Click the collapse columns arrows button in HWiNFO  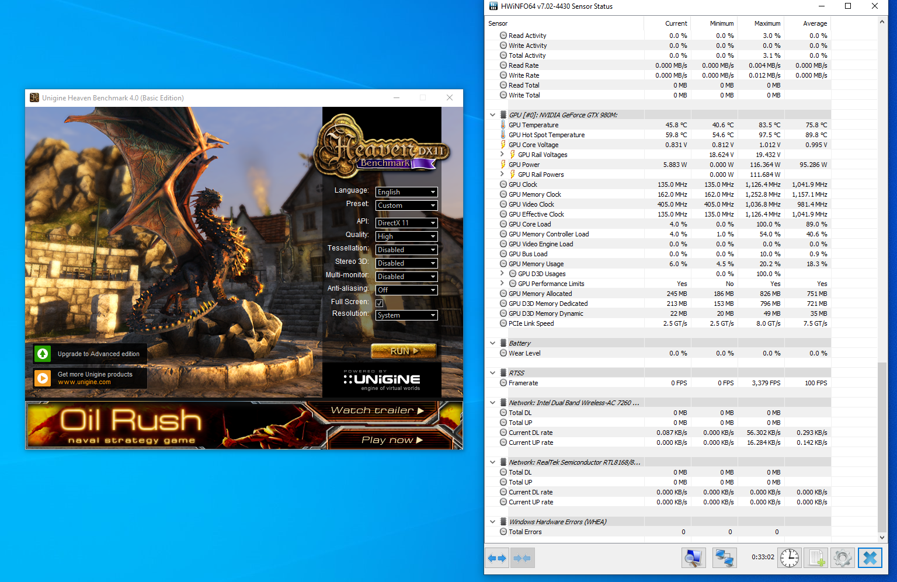[522, 558]
